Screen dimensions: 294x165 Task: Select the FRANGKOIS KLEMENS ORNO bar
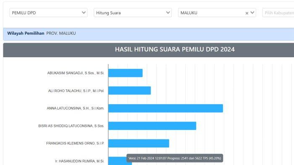139,144
